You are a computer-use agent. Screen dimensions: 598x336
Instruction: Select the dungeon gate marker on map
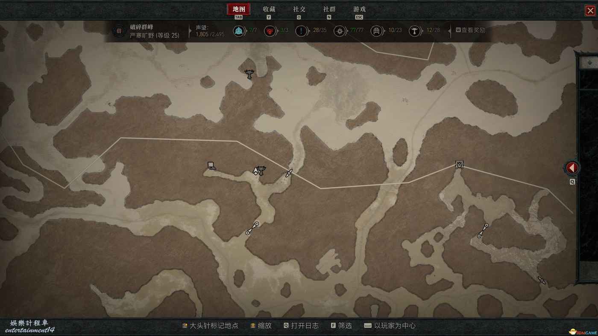tap(460, 164)
